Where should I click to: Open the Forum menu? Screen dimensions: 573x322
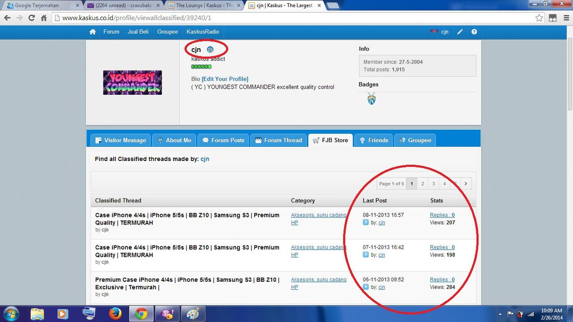coord(111,32)
